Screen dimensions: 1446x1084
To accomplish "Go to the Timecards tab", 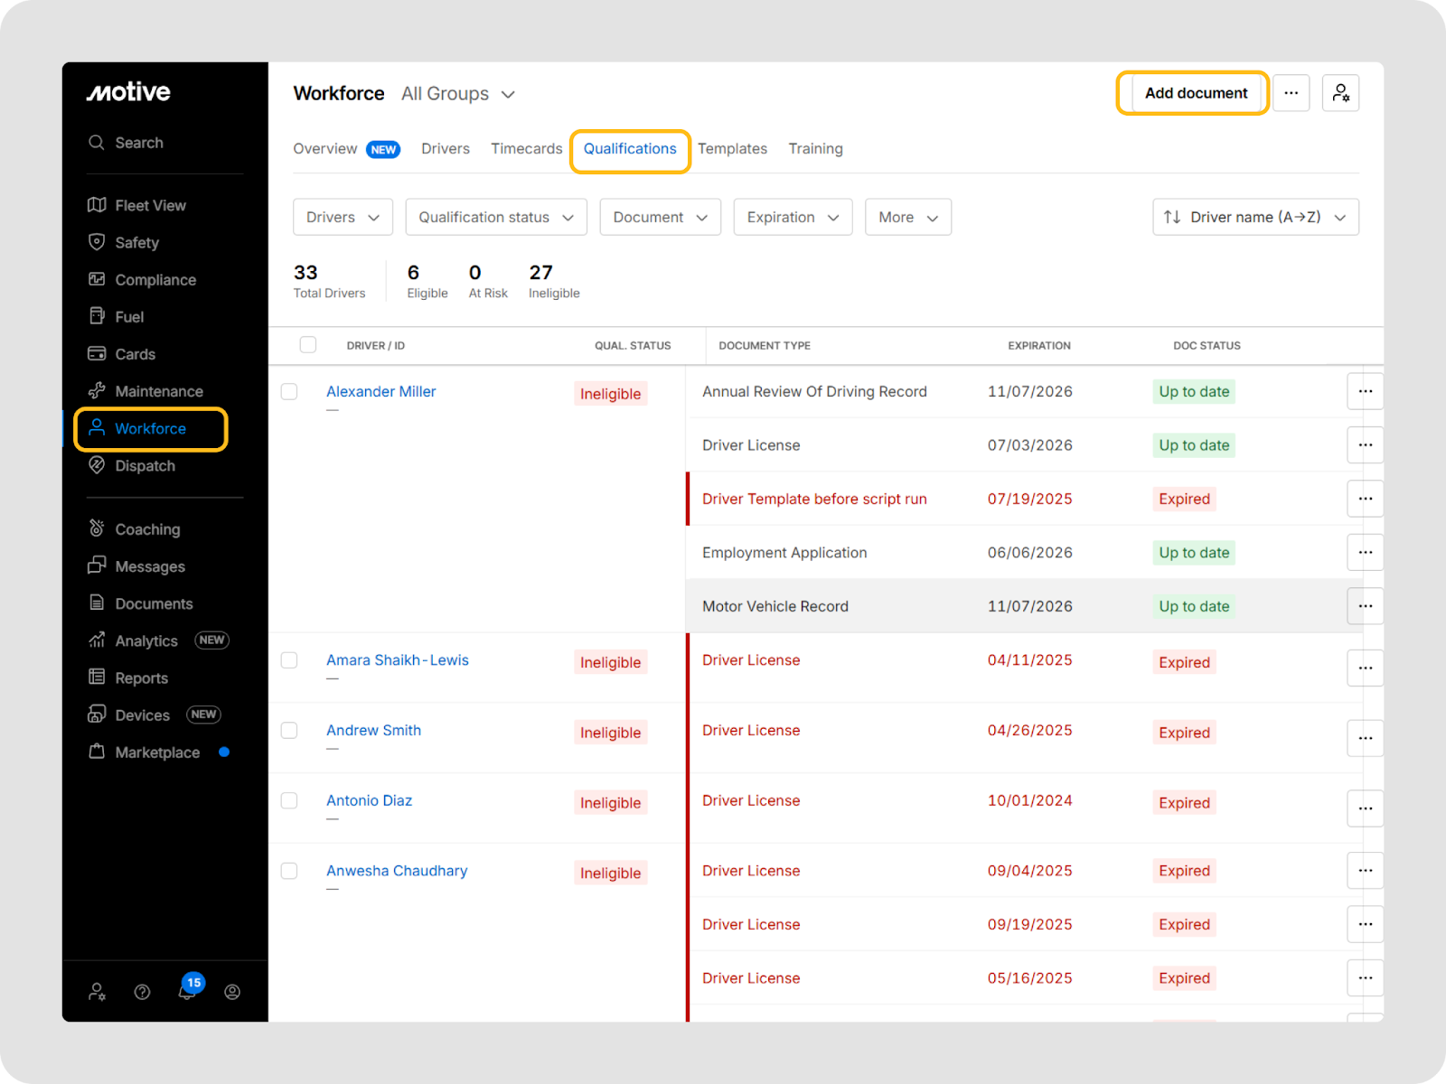I will point(526,149).
